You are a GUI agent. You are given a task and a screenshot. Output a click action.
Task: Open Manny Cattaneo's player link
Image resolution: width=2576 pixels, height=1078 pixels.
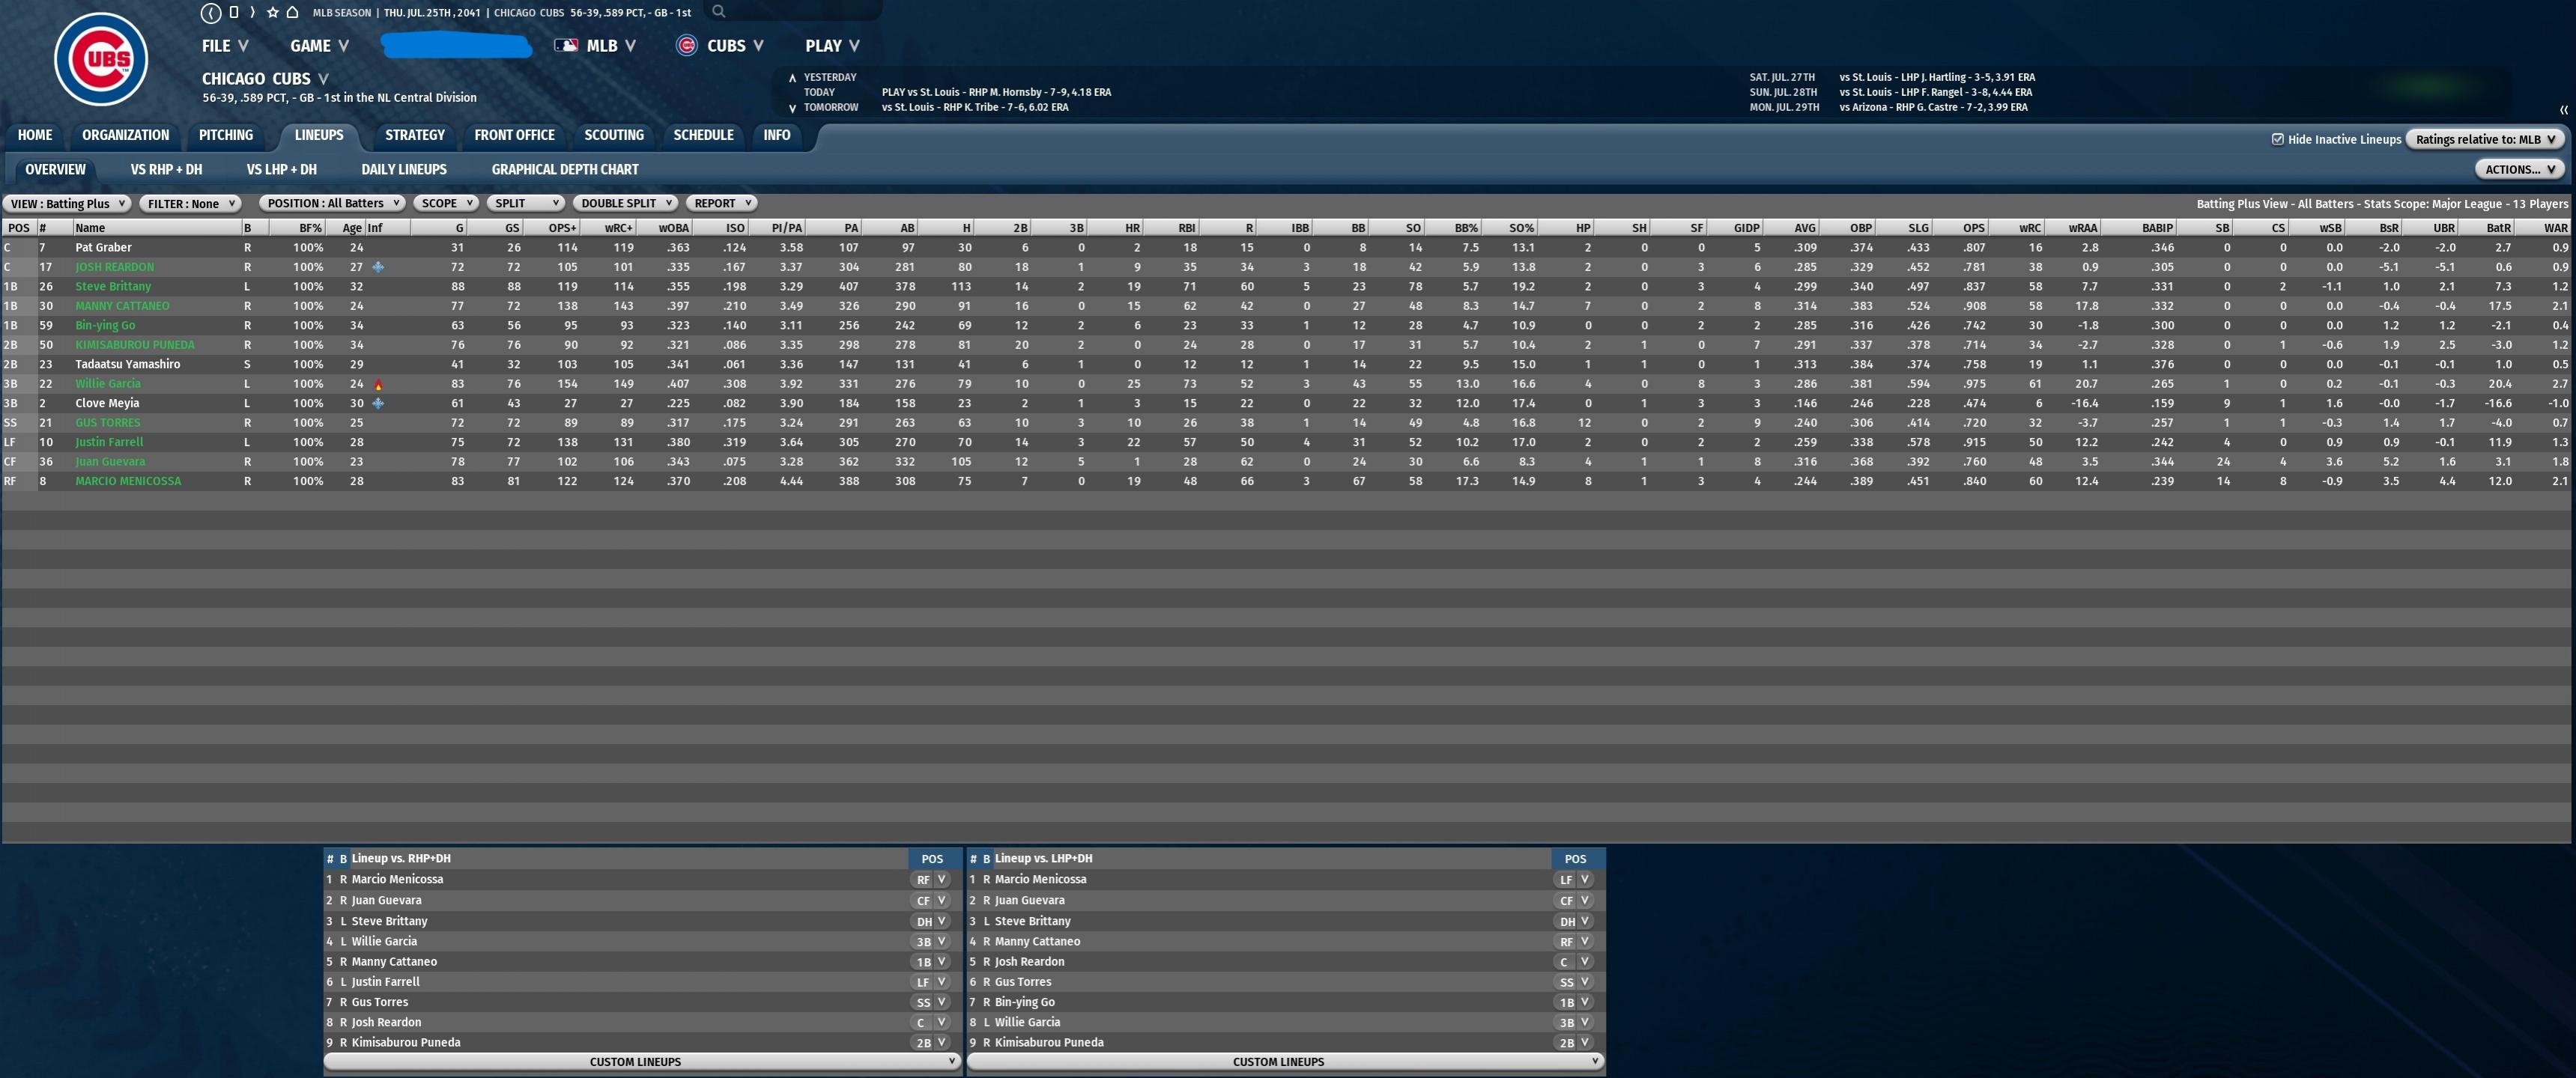point(122,305)
